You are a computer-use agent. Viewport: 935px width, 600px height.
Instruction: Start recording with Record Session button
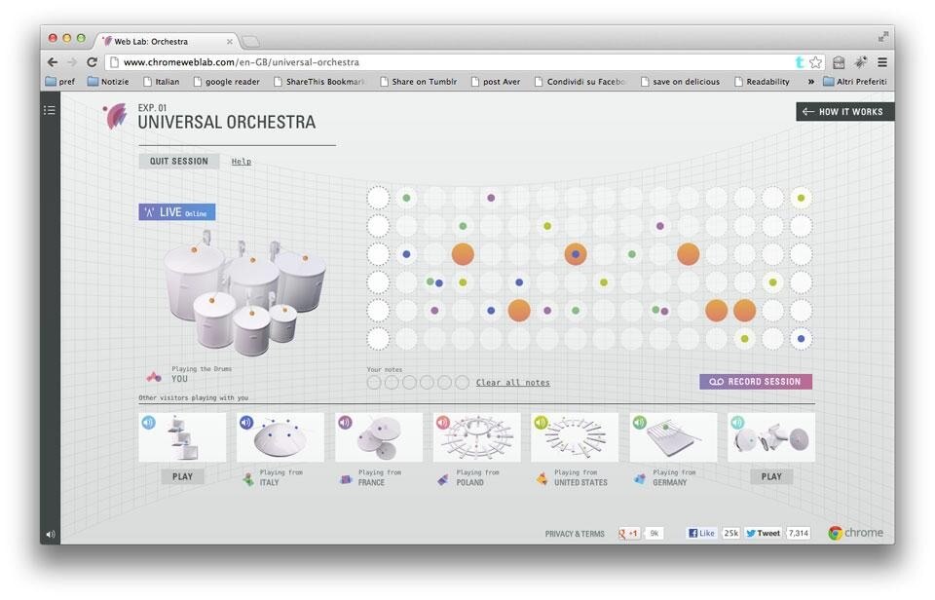[x=755, y=382]
